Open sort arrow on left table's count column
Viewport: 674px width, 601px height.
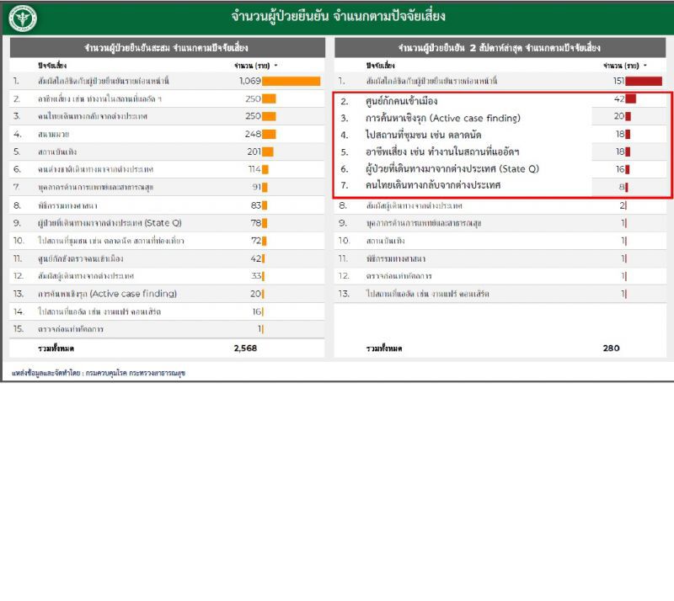point(275,66)
